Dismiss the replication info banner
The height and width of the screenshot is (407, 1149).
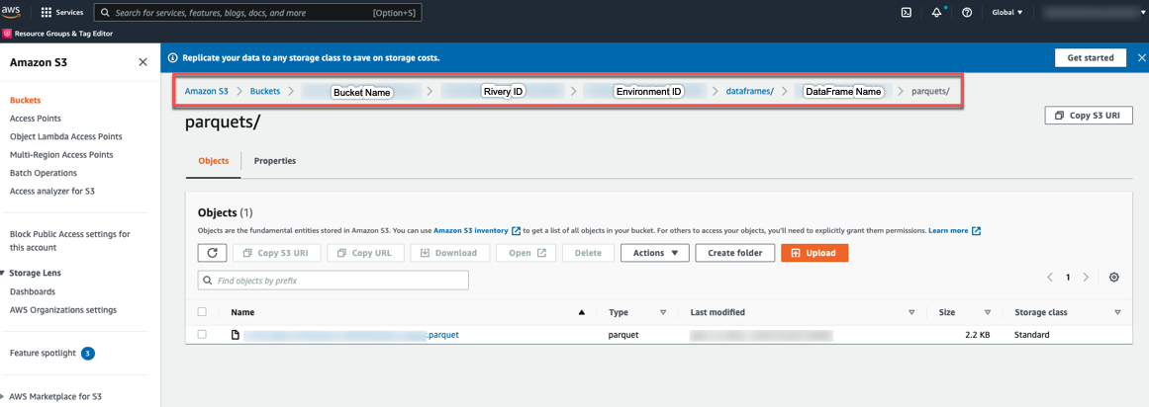(x=1141, y=58)
